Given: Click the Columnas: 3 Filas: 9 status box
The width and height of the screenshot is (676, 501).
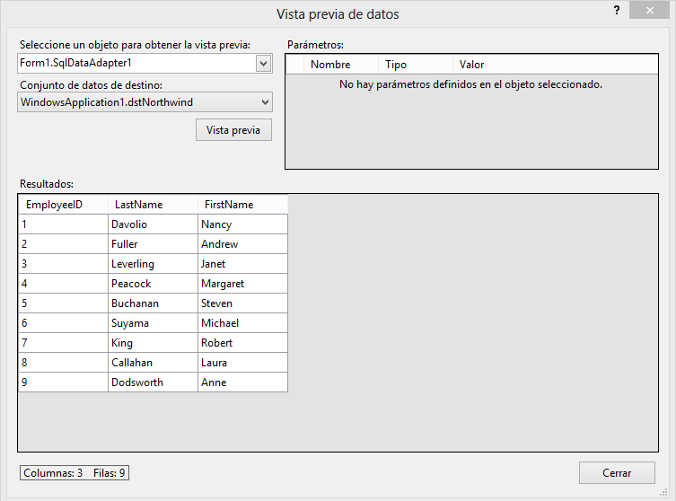Looking at the screenshot, I should pyautogui.click(x=75, y=473).
